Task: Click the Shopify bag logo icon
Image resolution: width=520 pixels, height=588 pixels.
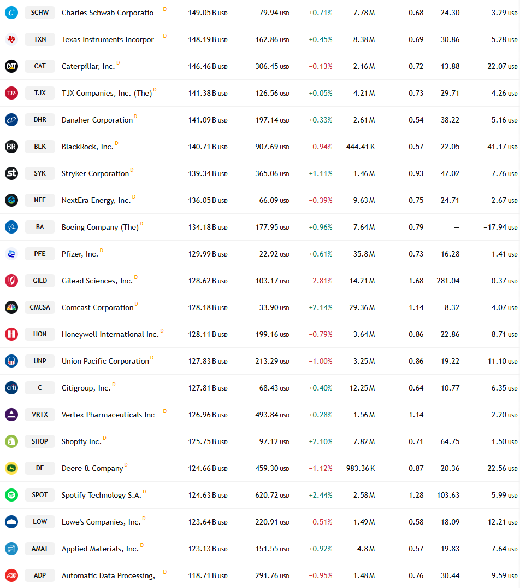Action: [11, 441]
